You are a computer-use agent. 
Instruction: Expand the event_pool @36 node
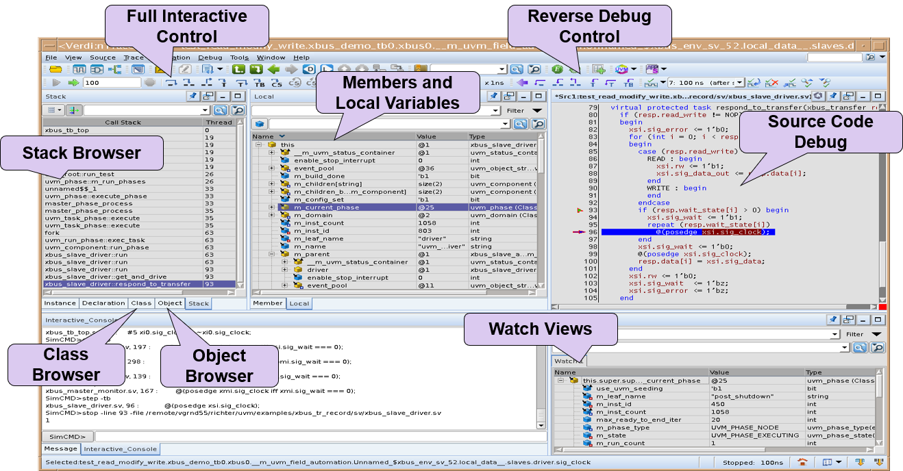[271, 168]
